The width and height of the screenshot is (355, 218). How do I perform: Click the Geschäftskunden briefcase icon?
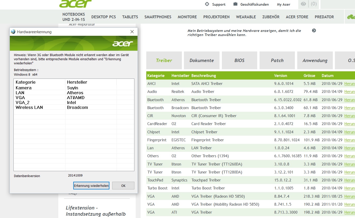pos(235,4)
